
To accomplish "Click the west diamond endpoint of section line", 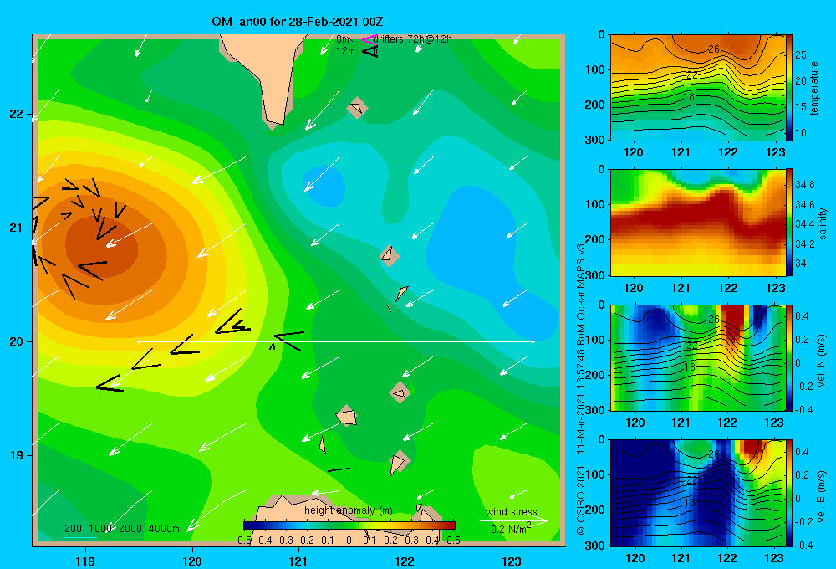I will click(139, 341).
